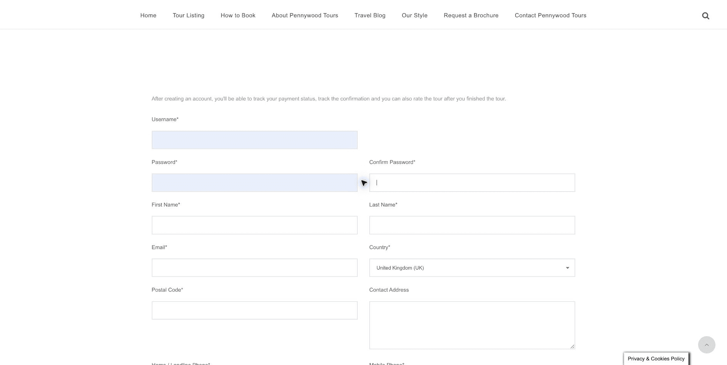The width and height of the screenshot is (727, 365).
Task: Click the Postal Code input
Action: [255, 310]
